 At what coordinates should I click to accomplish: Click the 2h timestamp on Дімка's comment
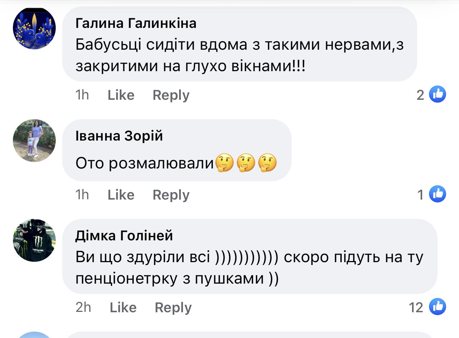[x=83, y=308]
